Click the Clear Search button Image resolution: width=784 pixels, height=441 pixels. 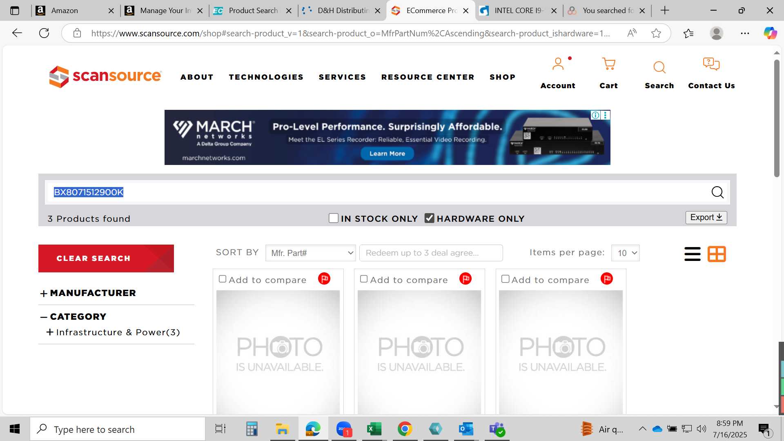point(106,258)
